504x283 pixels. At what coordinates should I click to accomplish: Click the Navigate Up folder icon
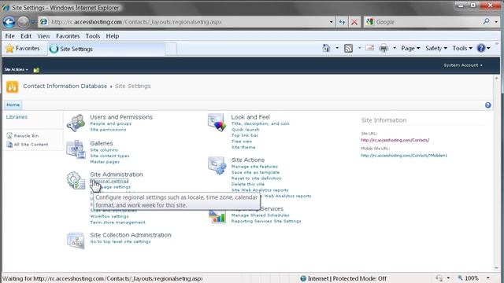(36, 70)
